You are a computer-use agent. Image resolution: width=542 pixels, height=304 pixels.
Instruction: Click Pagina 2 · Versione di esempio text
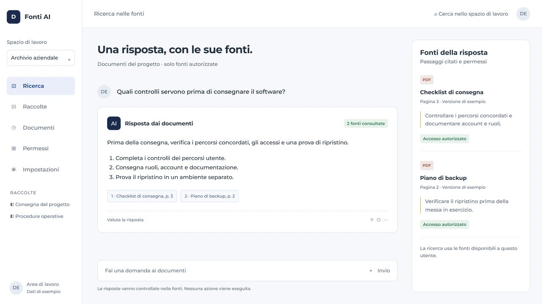453,187
